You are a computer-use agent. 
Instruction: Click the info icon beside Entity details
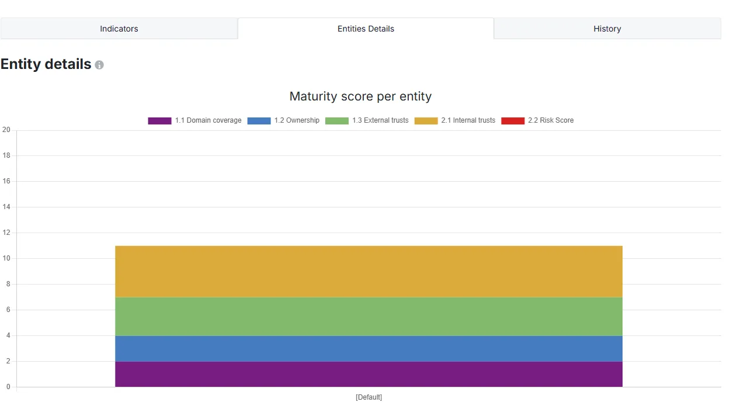(x=99, y=65)
